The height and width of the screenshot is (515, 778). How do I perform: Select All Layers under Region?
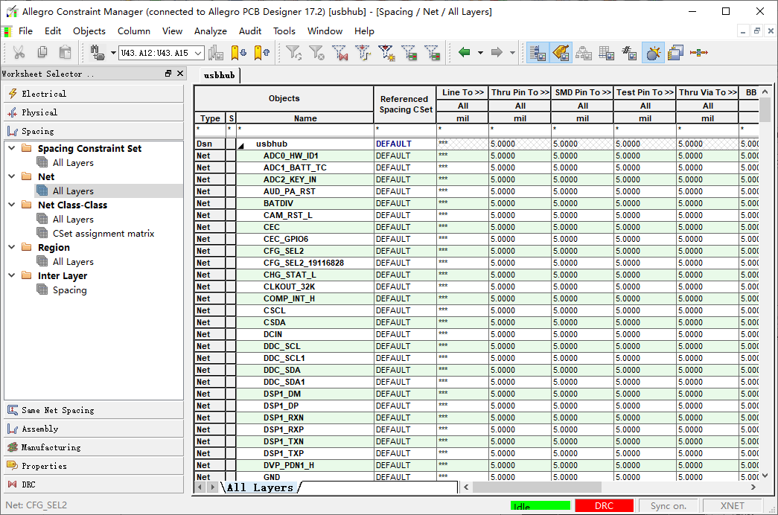pyautogui.click(x=73, y=261)
